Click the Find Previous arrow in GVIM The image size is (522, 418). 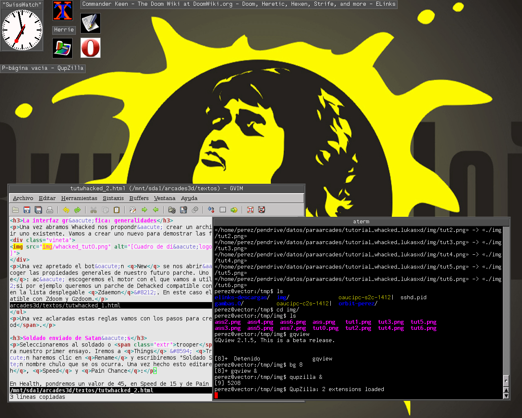pyautogui.click(x=155, y=210)
